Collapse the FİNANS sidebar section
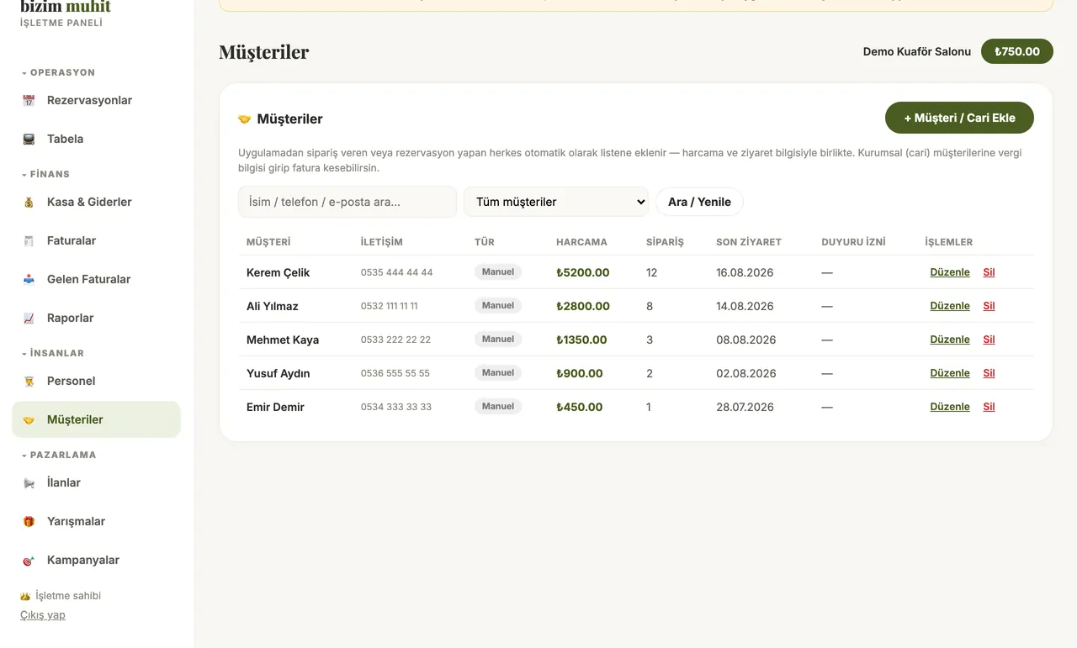The width and height of the screenshot is (1077, 648). (x=45, y=174)
